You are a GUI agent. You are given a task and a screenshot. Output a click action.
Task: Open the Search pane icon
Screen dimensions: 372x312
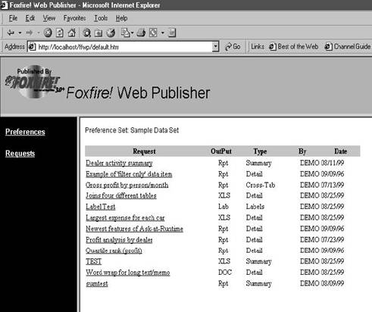coord(87,33)
